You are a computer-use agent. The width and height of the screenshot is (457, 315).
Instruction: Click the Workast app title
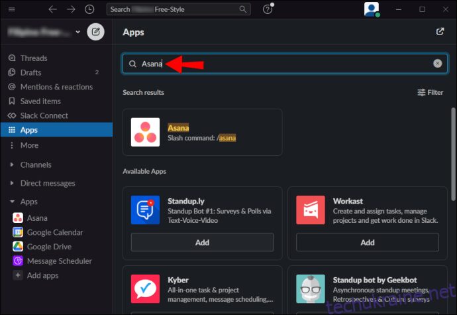(348, 201)
